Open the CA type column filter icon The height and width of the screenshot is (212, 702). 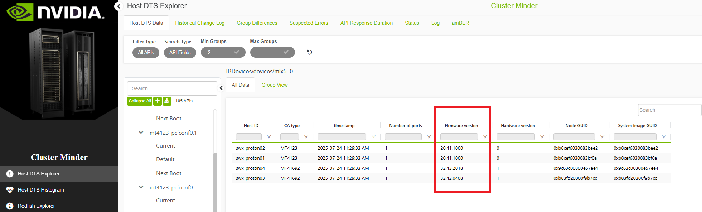(x=306, y=137)
